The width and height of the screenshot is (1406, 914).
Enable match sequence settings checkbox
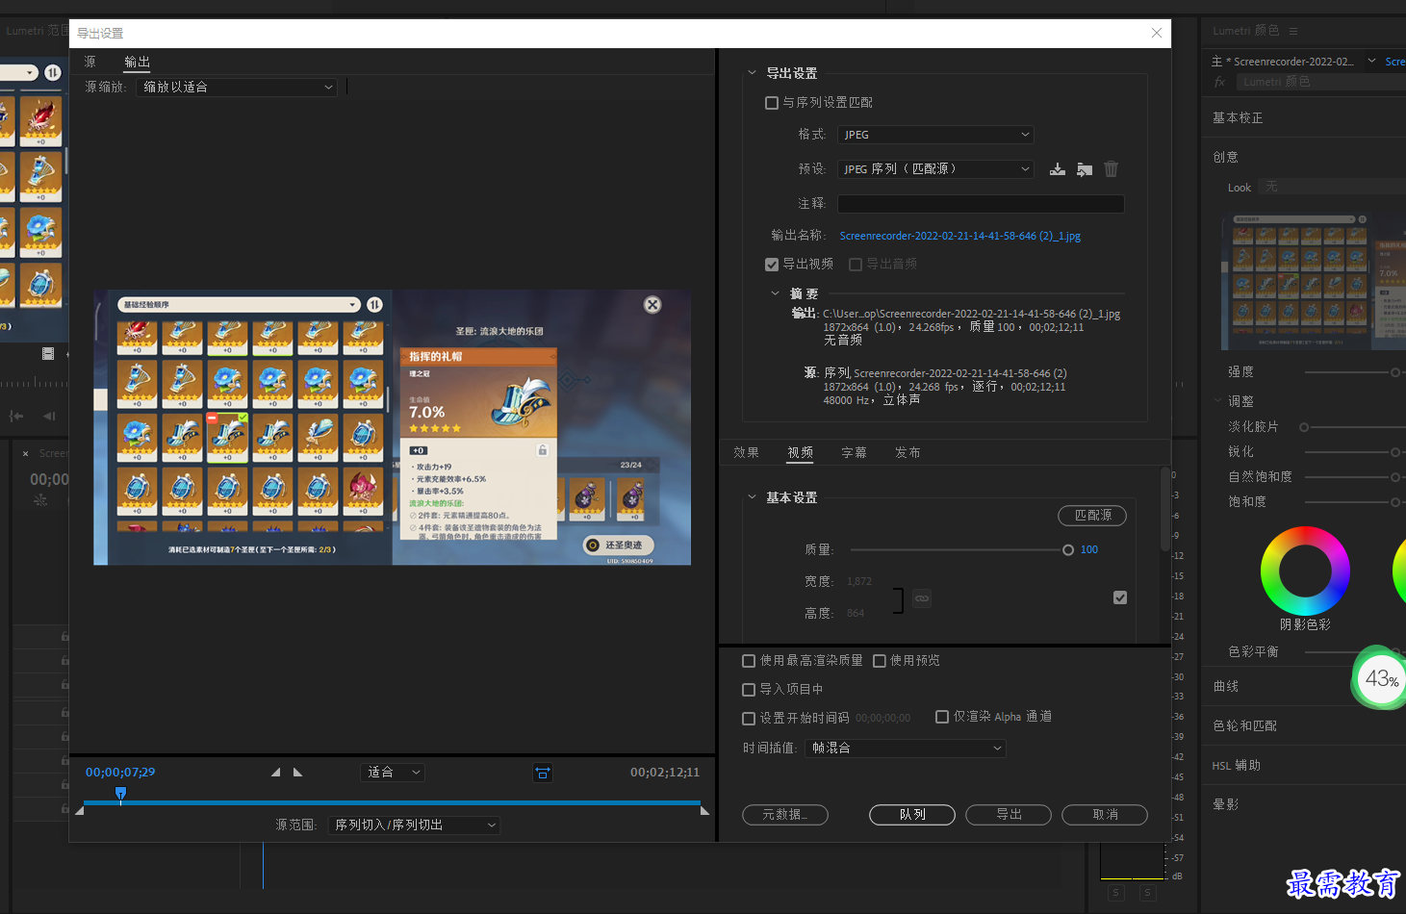click(772, 103)
